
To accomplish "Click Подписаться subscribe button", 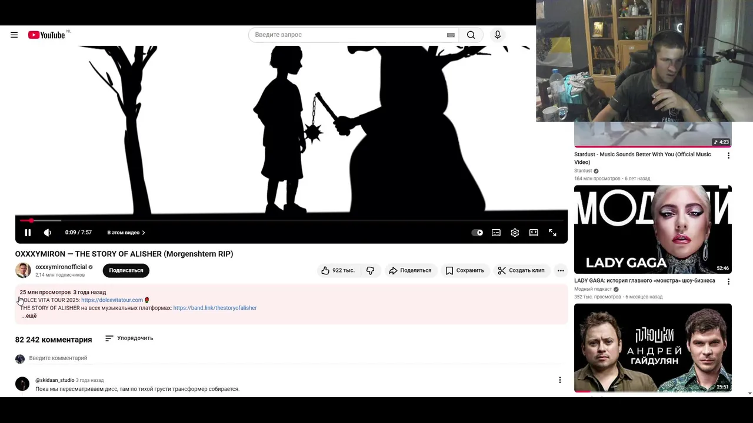I will 126,270.
